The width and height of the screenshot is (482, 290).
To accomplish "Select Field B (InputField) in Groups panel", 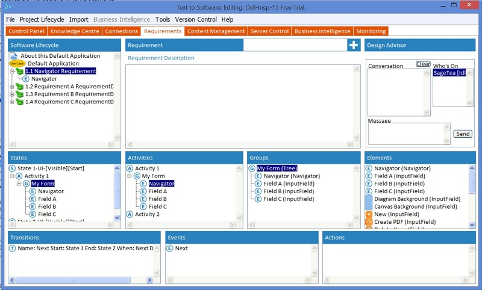I will [289, 191].
